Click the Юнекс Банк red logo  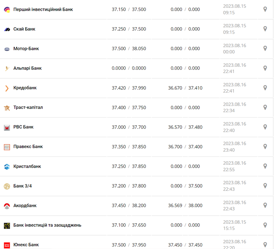(x=7, y=245)
